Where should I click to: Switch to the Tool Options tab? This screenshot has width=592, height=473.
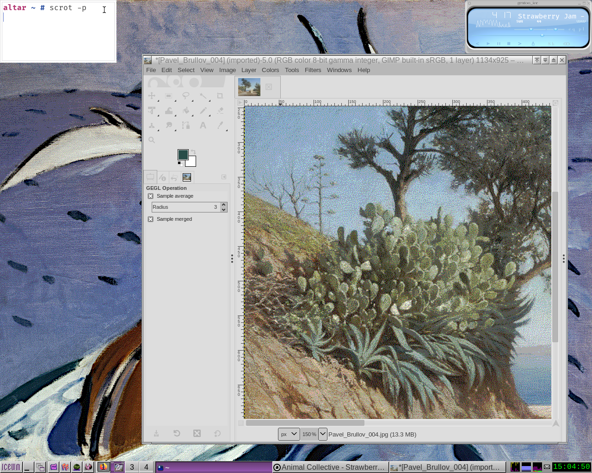[x=150, y=177]
